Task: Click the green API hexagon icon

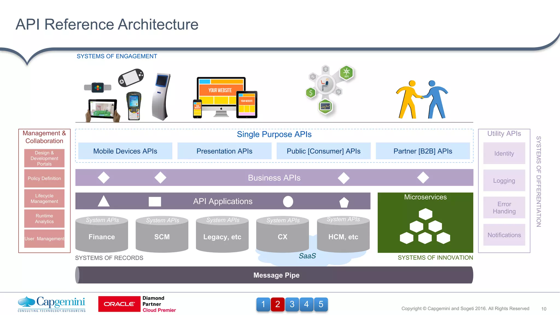Action: click(x=346, y=73)
